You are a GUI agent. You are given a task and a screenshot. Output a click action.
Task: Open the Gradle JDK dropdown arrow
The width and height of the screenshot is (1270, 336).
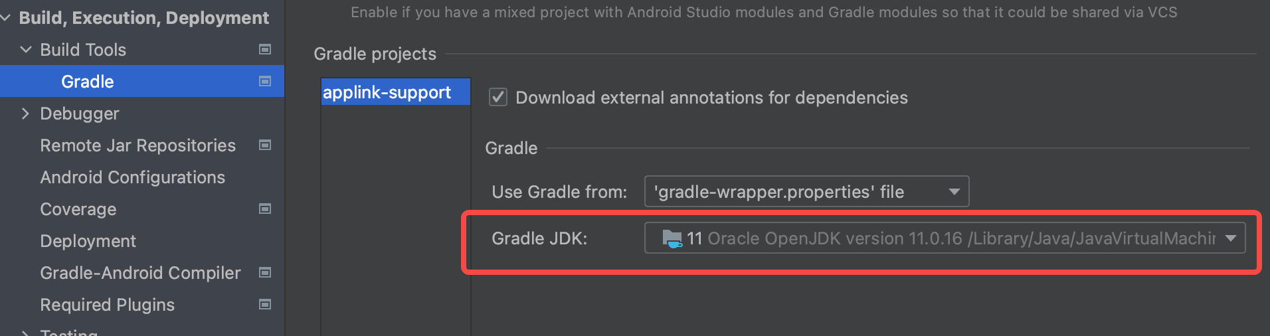pos(1231,238)
